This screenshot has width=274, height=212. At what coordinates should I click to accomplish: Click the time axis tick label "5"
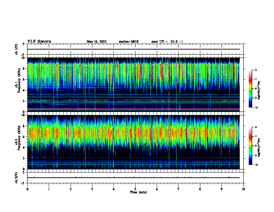[135, 189]
